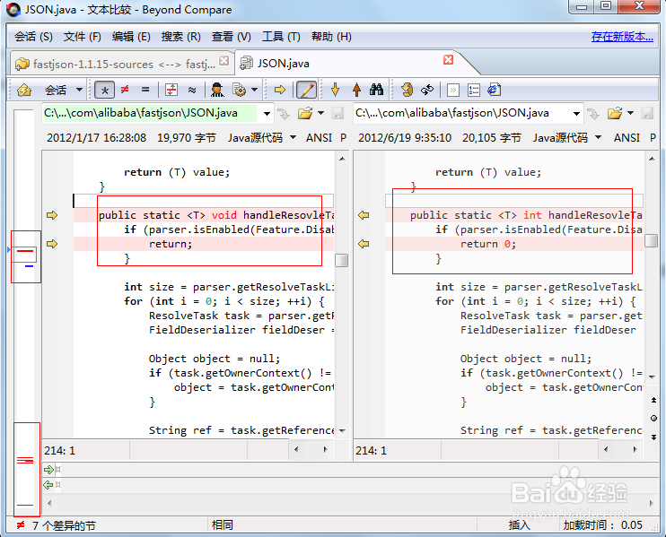Toggle the line details list icon
Viewport: 666px width, 537px height.
[x=474, y=90]
